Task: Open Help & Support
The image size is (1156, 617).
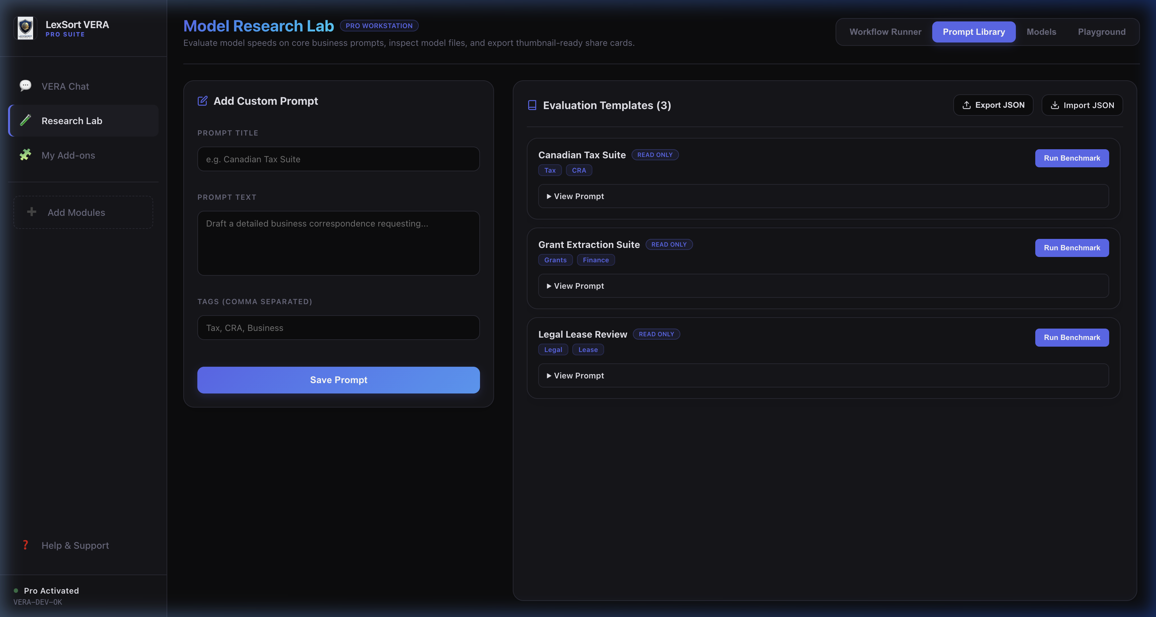Action: 84,545
